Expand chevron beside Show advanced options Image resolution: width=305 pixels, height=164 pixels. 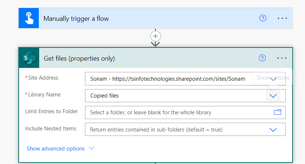pyautogui.click(x=92, y=148)
